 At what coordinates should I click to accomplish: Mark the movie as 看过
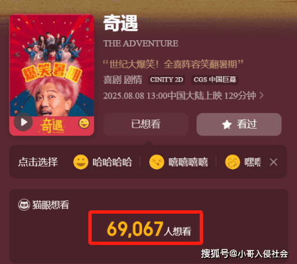click(x=239, y=124)
